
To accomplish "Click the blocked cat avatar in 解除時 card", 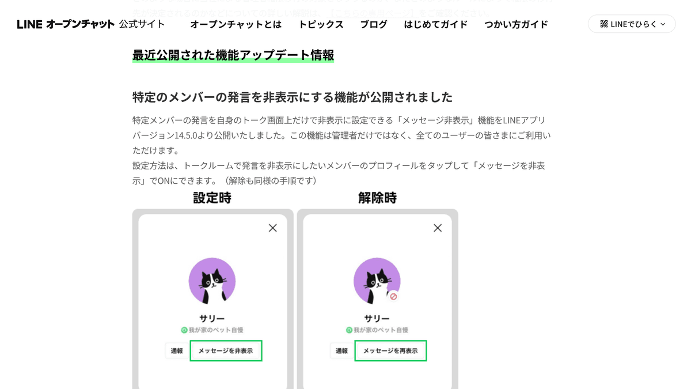I will (377, 281).
